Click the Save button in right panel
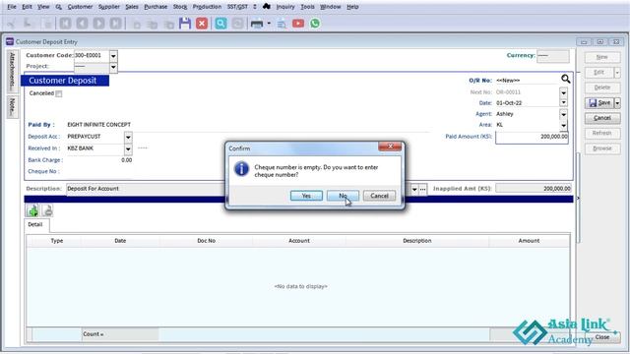Viewport: 630px width, 354px height. point(599,103)
